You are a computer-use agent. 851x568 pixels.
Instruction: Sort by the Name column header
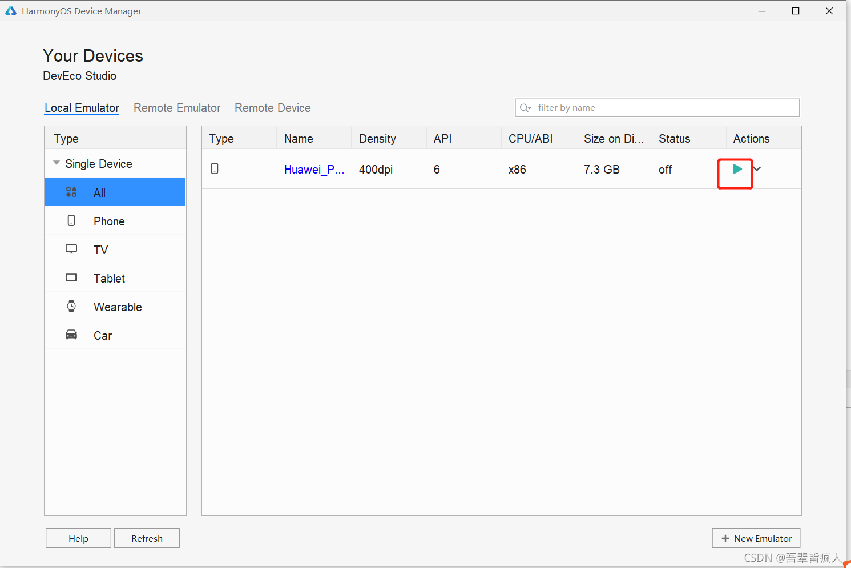point(314,139)
